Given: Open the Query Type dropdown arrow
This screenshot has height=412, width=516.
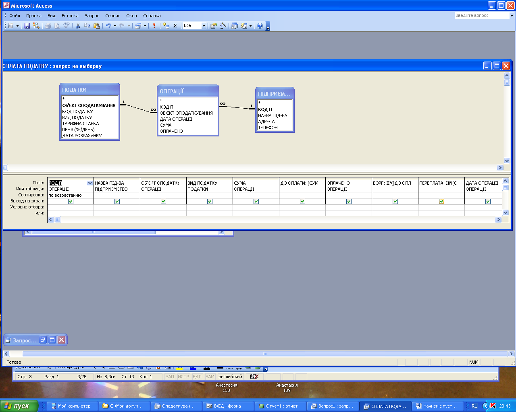Looking at the screenshot, I should click(145, 26).
